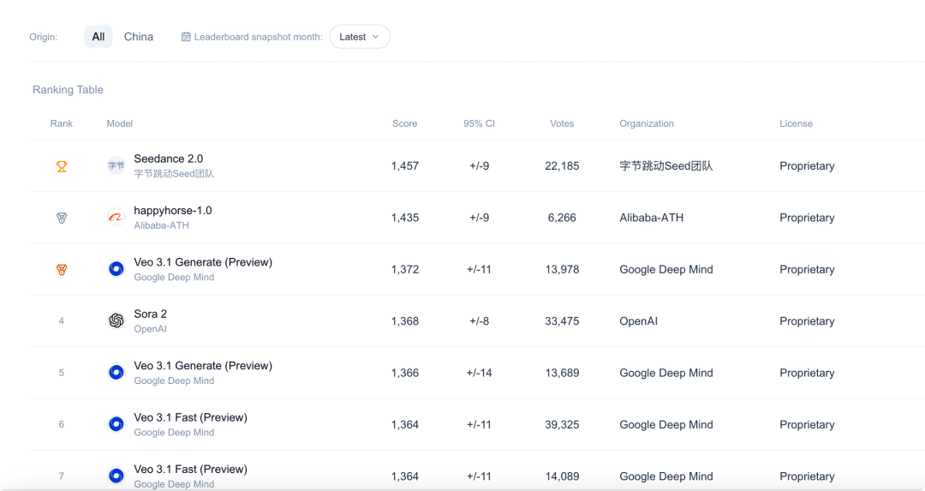Click score value 1,457
Screen dimensions: 925x491
404,166
